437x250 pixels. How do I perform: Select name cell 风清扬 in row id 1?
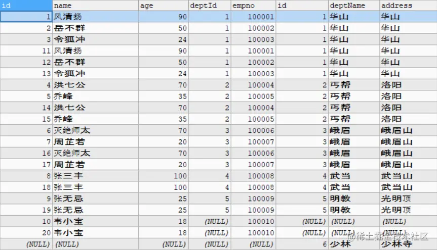coord(95,17)
